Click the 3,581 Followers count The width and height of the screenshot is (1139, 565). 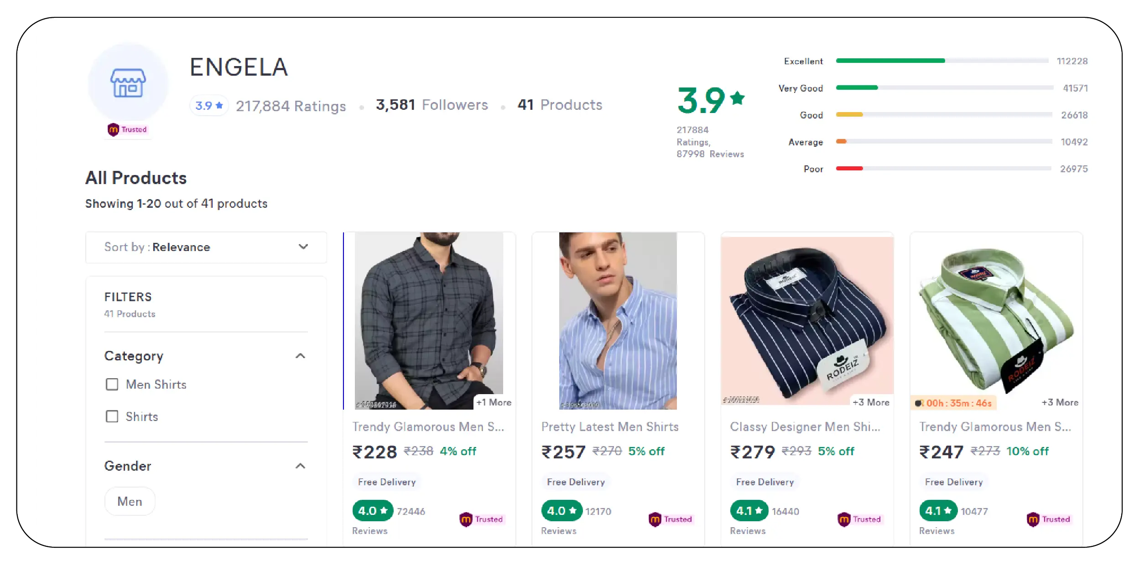coord(431,104)
